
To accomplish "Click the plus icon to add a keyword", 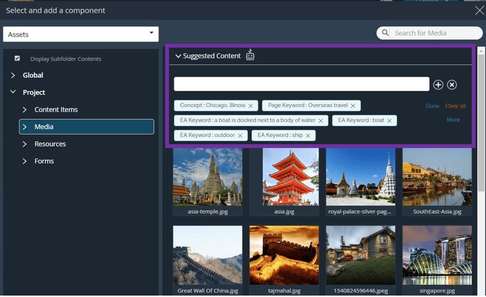I will pyautogui.click(x=438, y=84).
